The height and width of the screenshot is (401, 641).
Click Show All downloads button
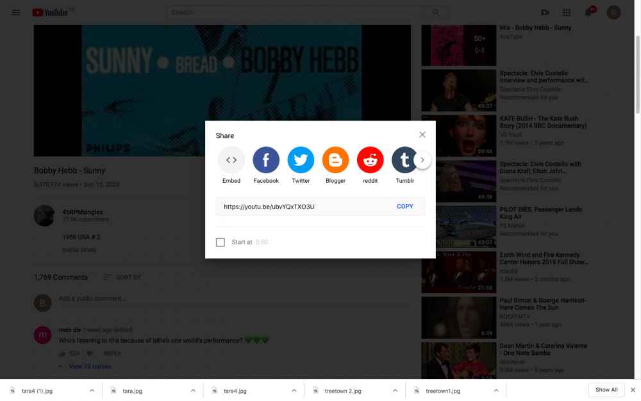pos(606,389)
